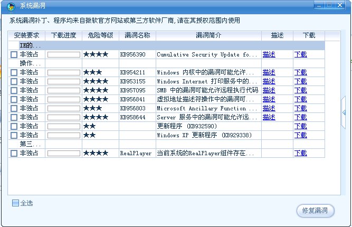Click 下载 link for KB953155
The height and width of the screenshot is (227, 352).
301,81
